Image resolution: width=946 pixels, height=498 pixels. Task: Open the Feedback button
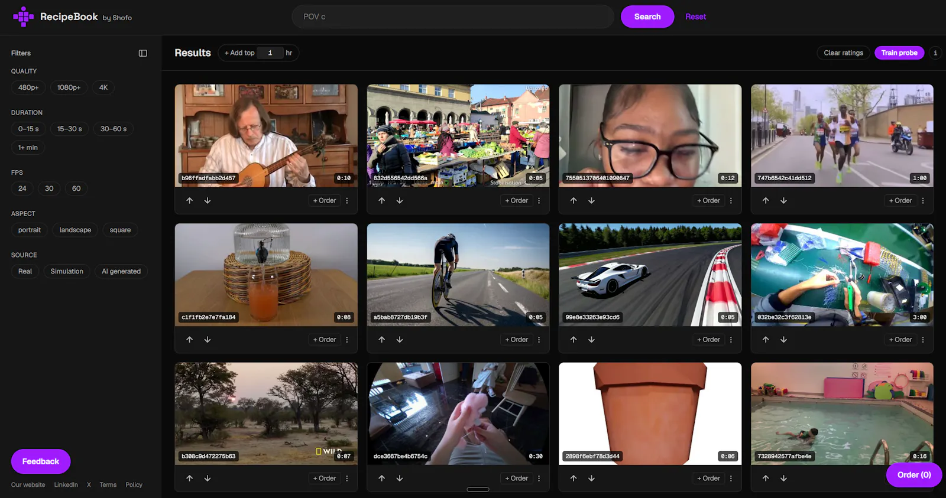tap(41, 461)
